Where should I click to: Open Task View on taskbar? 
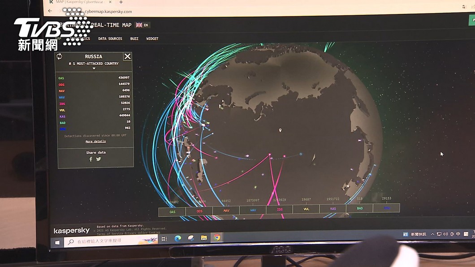(164, 239)
